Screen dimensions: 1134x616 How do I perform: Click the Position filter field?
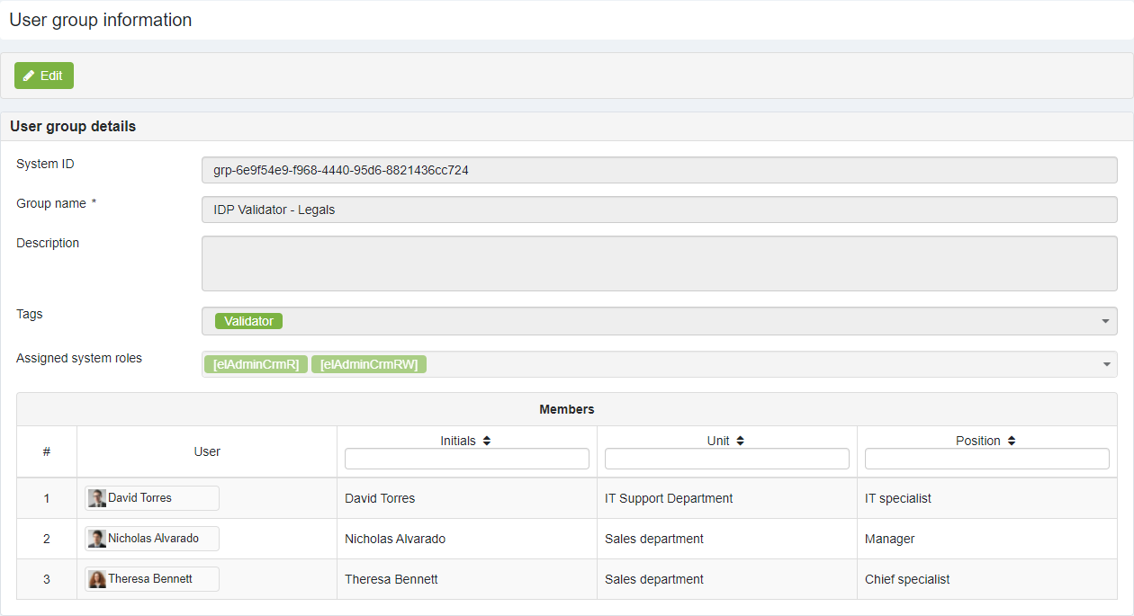[986, 459]
